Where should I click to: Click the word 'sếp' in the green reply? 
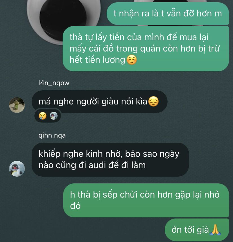pyautogui.click(x=109, y=195)
